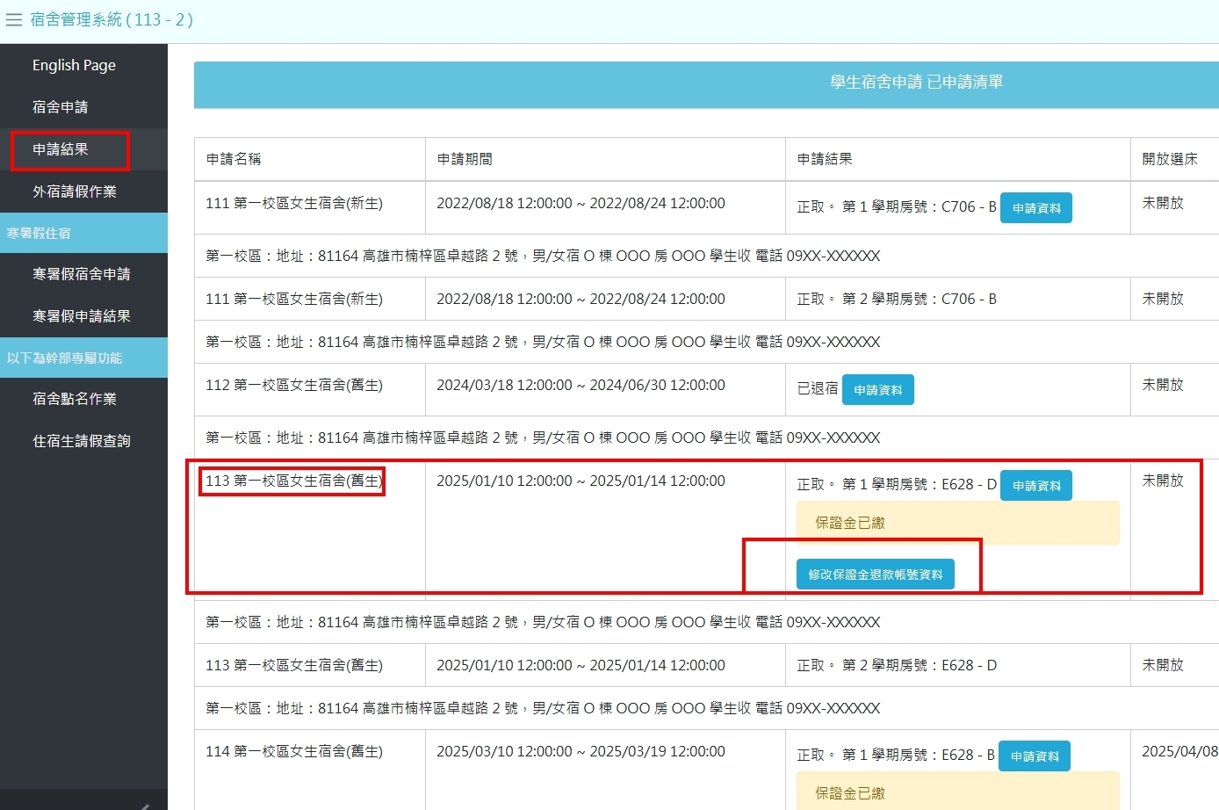This screenshot has height=810, width=1219.
Task: Click 未開放 in the 112 舊生 row
Action: (x=1163, y=385)
